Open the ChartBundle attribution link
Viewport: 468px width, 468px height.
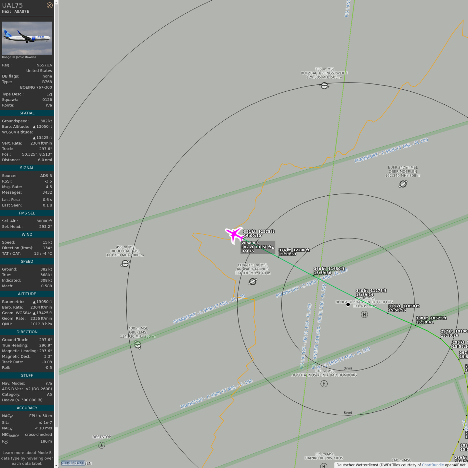(x=433, y=465)
